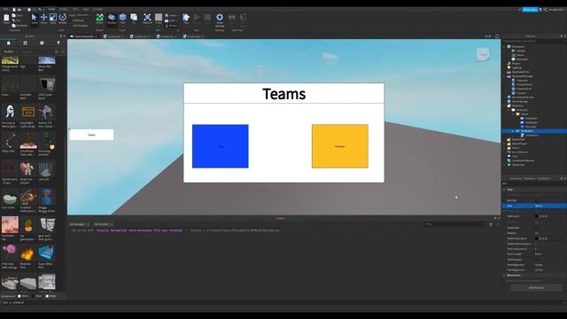Click Workspace icon in Explorer
567x319 pixels.
point(509,47)
